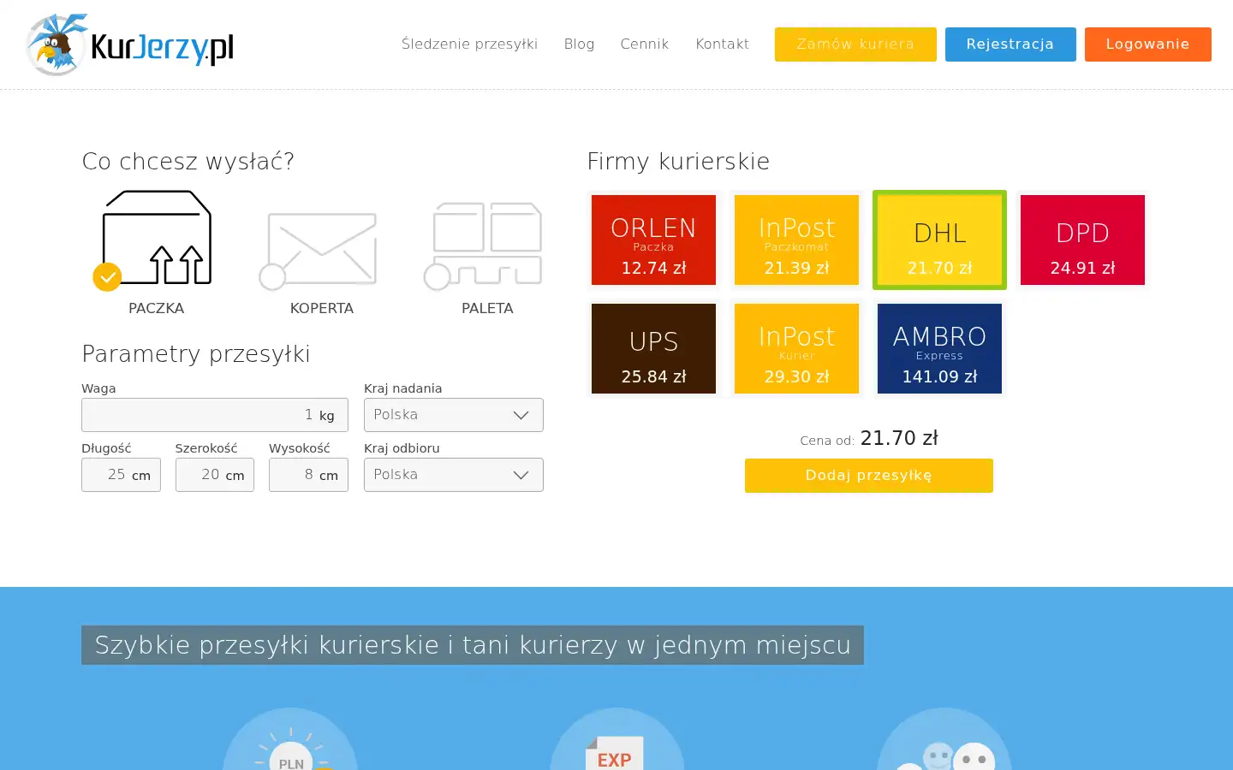Click the Dodaj przesyłkę button
This screenshot has width=1233, height=770.
coord(869,476)
